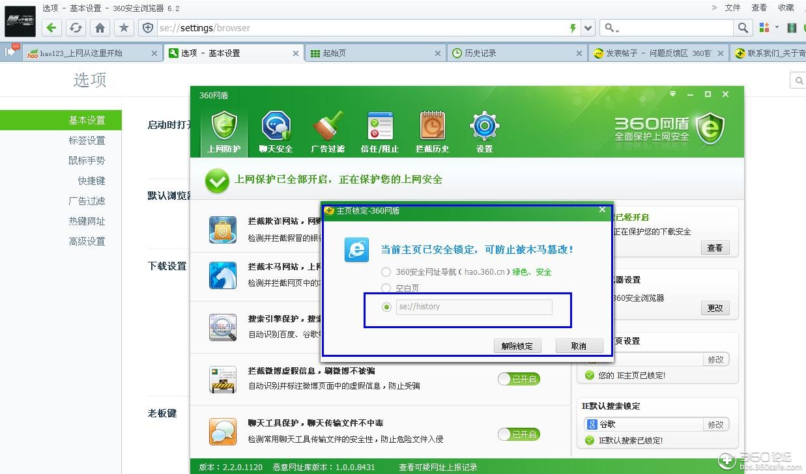806x474 pixels.
Task: Toggle 聊天工具保护 switch
Action: coord(519,434)
